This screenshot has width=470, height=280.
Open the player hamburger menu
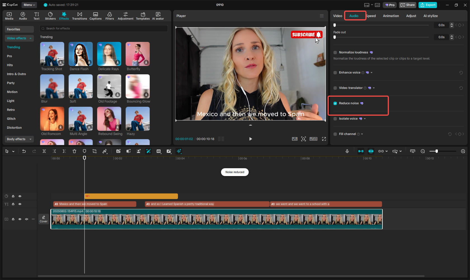tap(322, 16)
